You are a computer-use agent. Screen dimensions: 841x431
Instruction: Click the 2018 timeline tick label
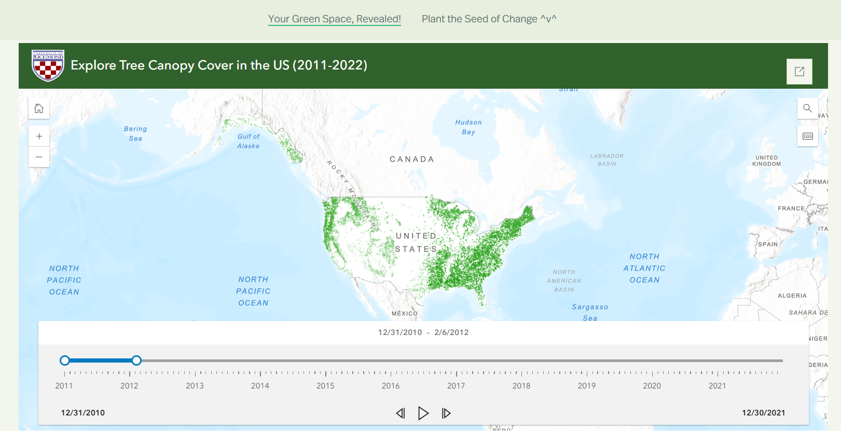click(x=521, y=386)
